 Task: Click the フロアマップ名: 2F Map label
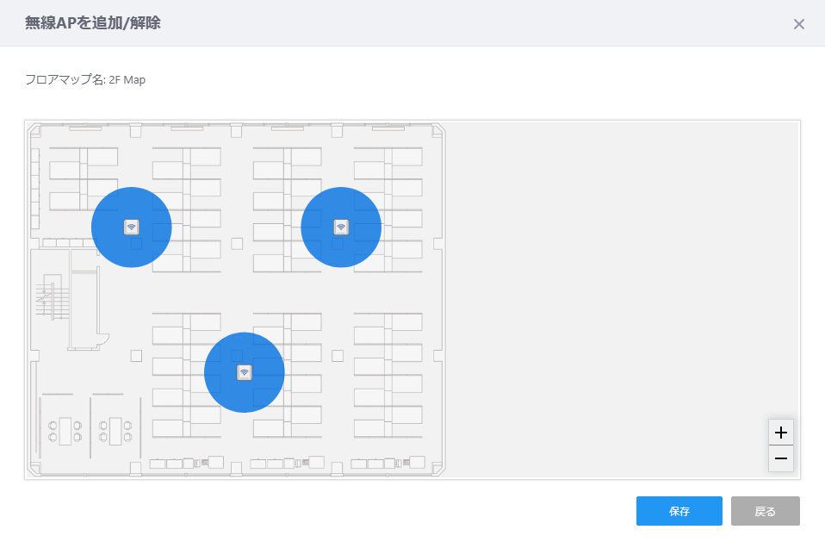pos(86,80)
